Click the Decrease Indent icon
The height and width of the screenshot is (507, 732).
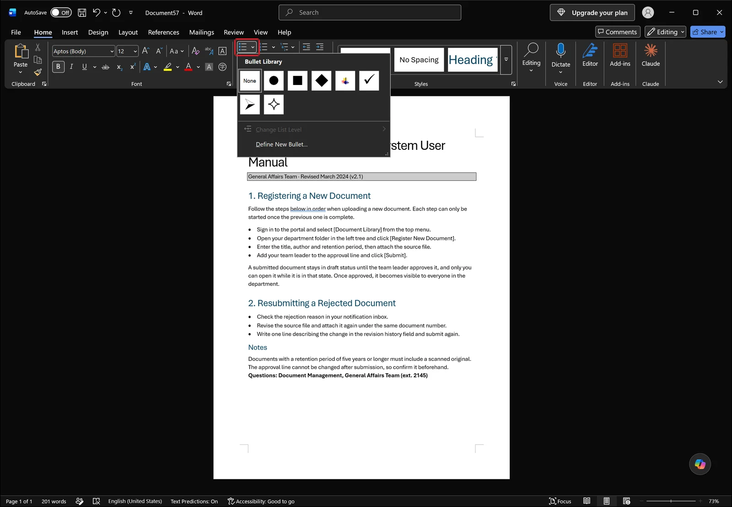307,47
